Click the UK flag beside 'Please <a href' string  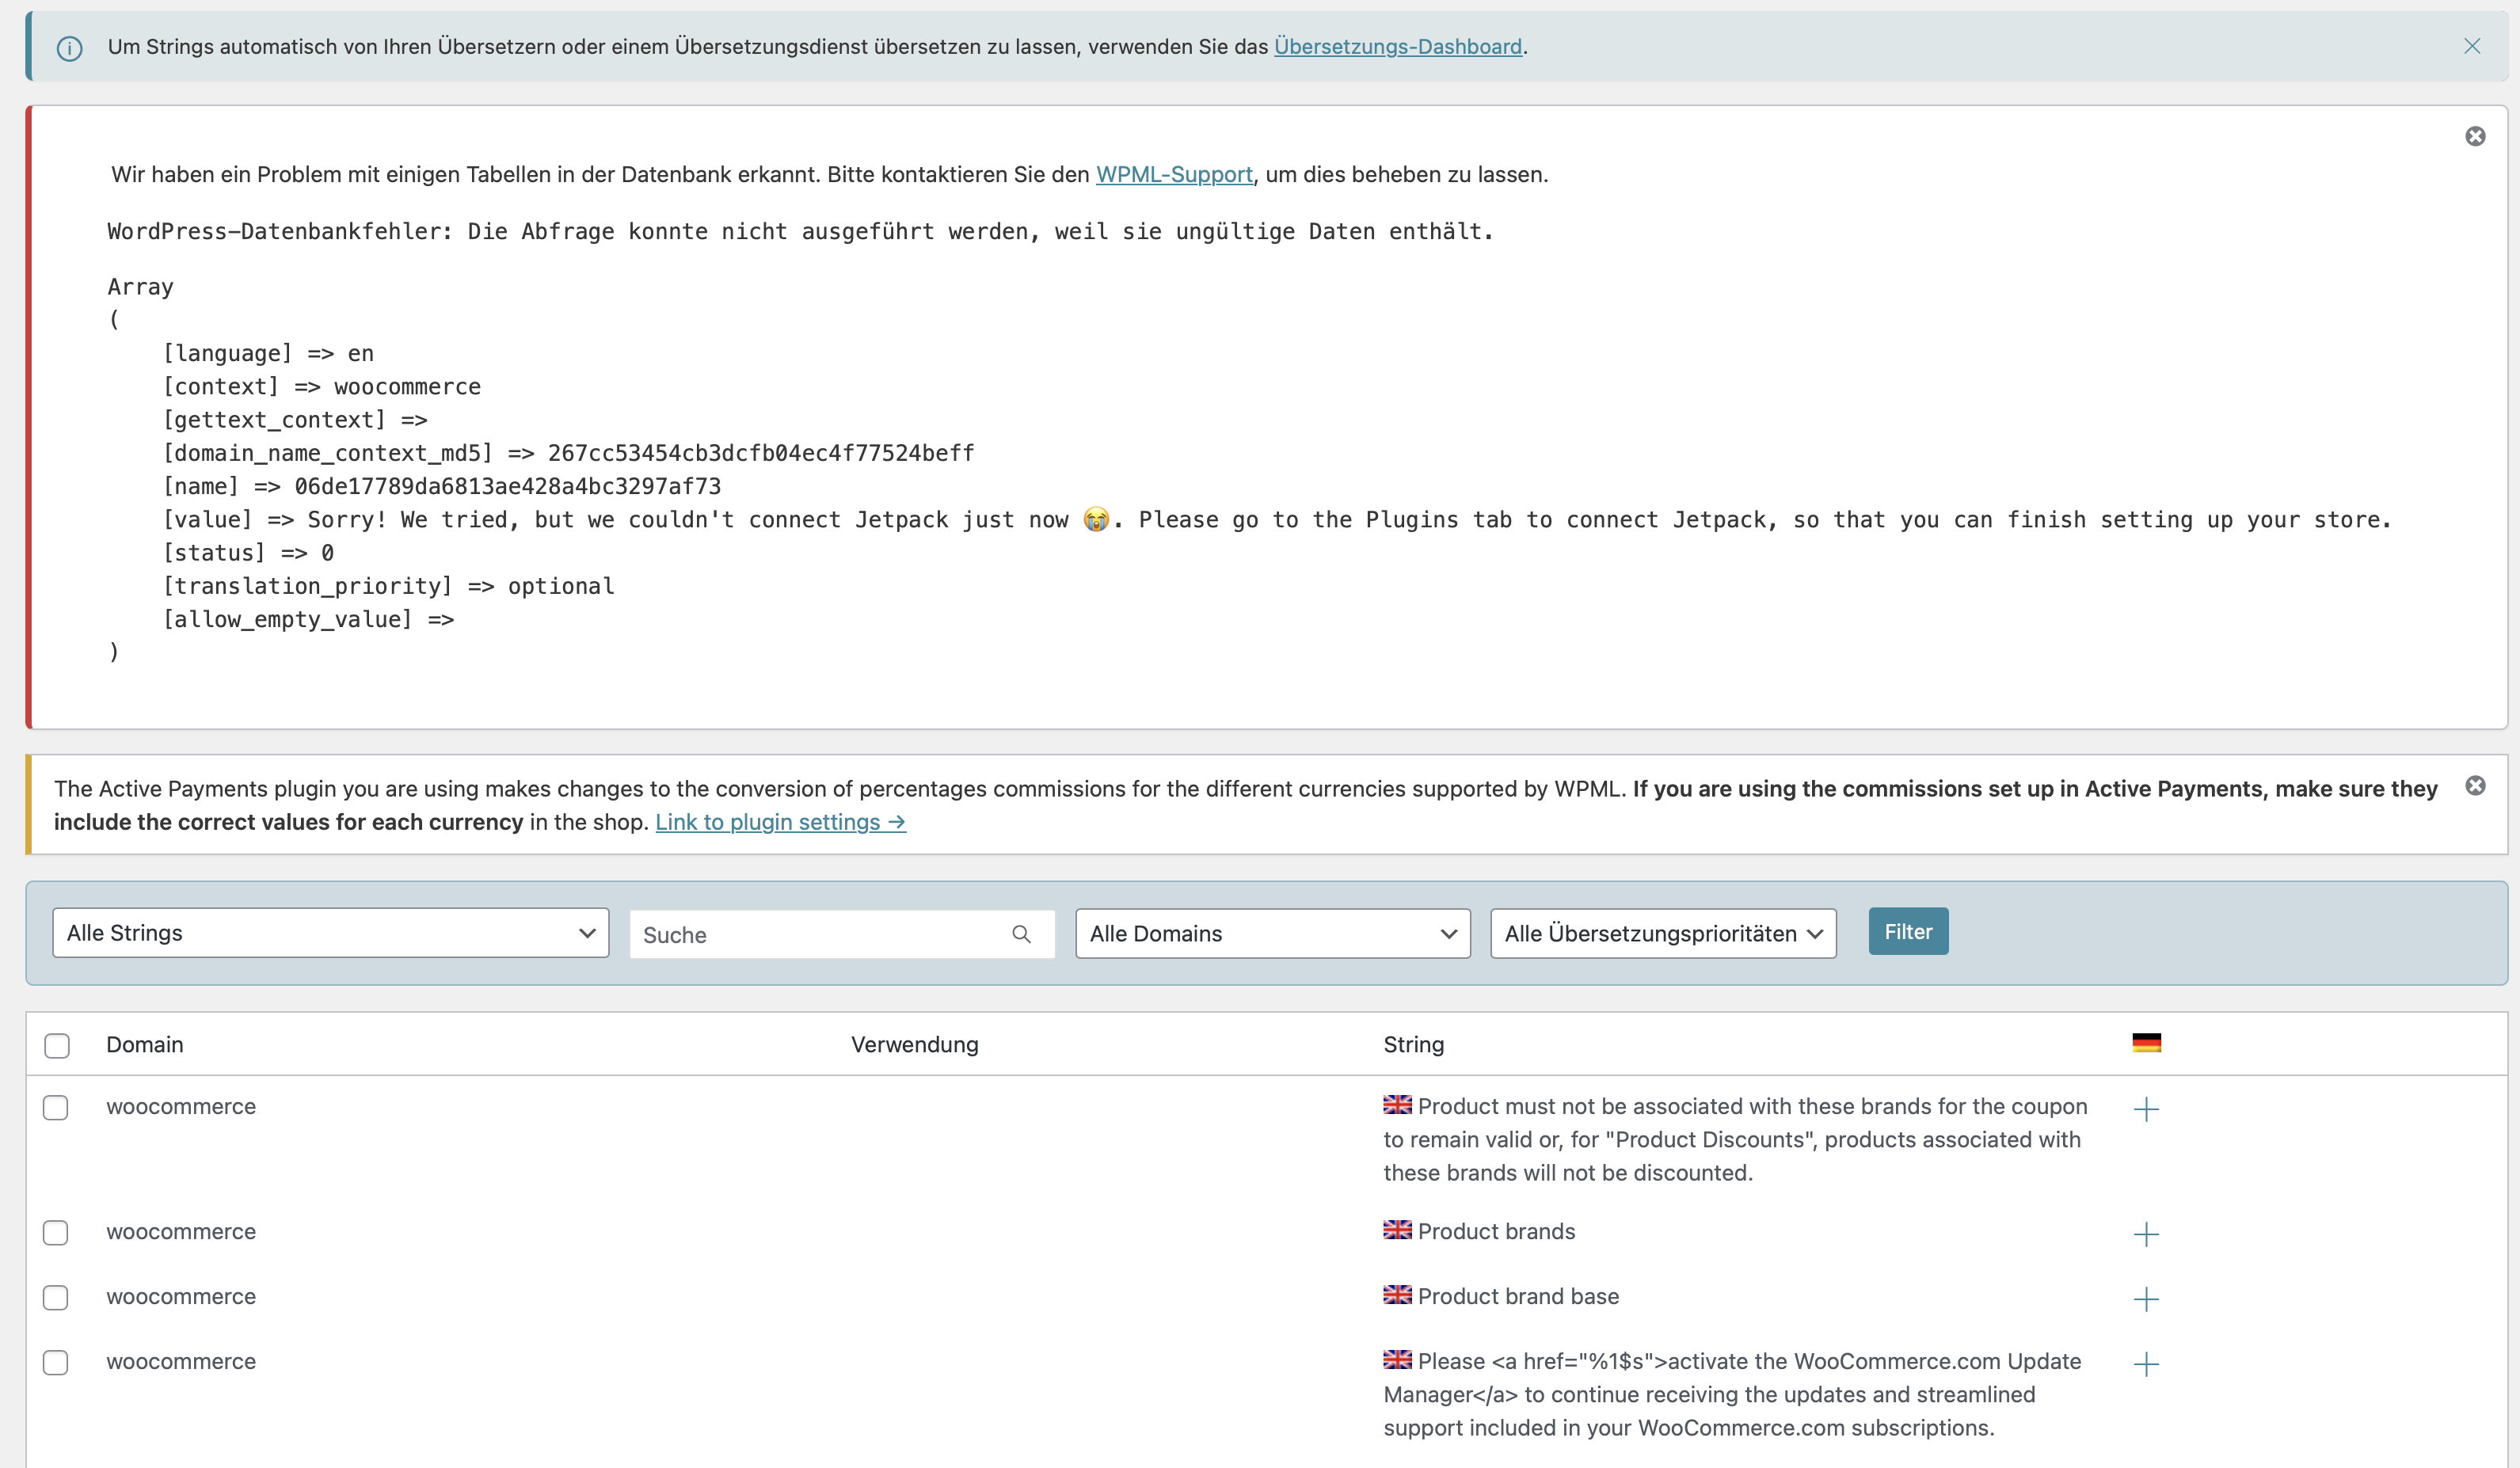pyautogui.click(x=1397, y=1360)
